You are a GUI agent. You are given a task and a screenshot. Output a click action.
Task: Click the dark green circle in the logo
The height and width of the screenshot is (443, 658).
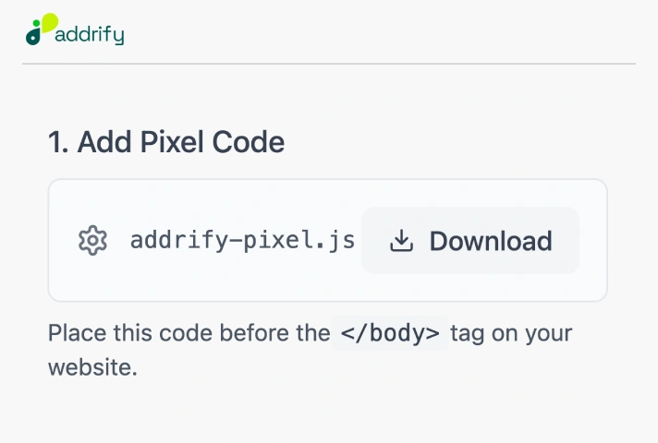click(x=33, y=38)
